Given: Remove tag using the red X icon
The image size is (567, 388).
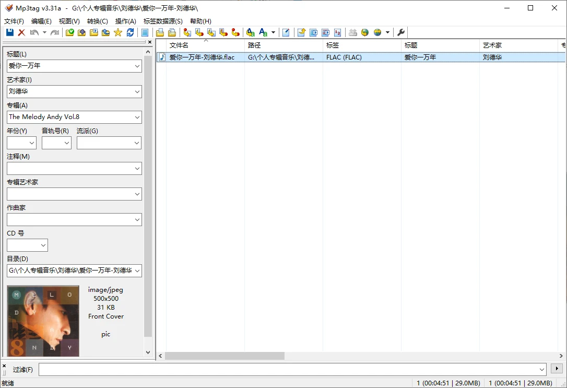Looking at the screenshot, I should 21,32.
